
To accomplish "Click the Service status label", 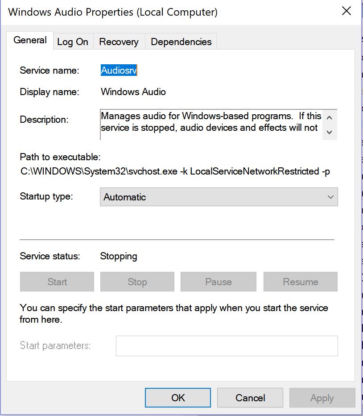I will tap(50, 256).
